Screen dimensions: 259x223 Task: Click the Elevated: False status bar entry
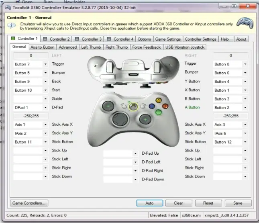tap(164, 215)
